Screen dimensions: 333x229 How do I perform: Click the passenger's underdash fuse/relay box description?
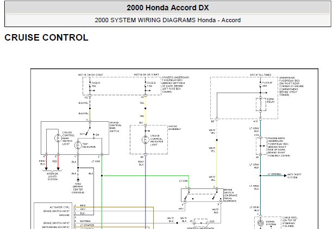tap(279, 147)
